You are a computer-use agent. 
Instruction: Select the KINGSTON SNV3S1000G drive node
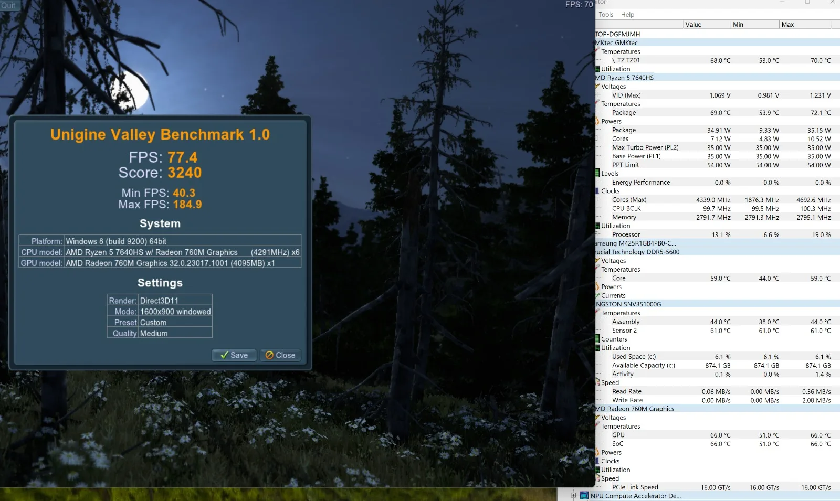click(x=717, y=304)
